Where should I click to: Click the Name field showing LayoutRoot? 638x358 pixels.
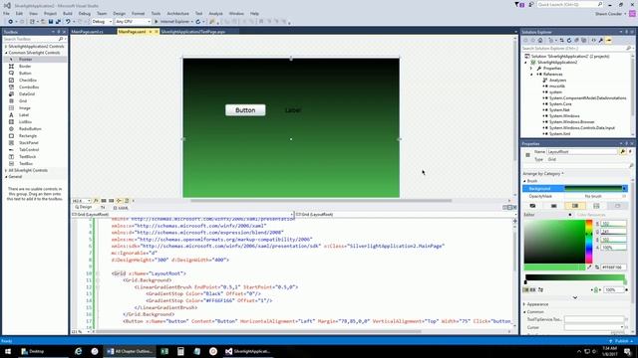click(582, 151)
